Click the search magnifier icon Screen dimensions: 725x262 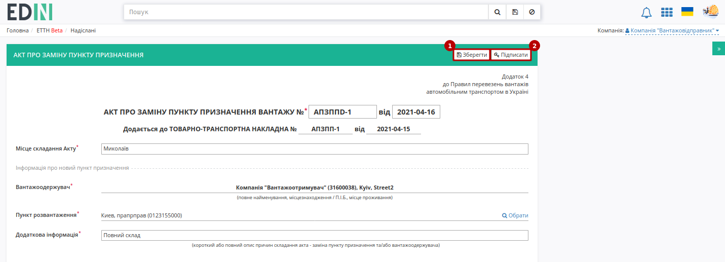[497, 12]
